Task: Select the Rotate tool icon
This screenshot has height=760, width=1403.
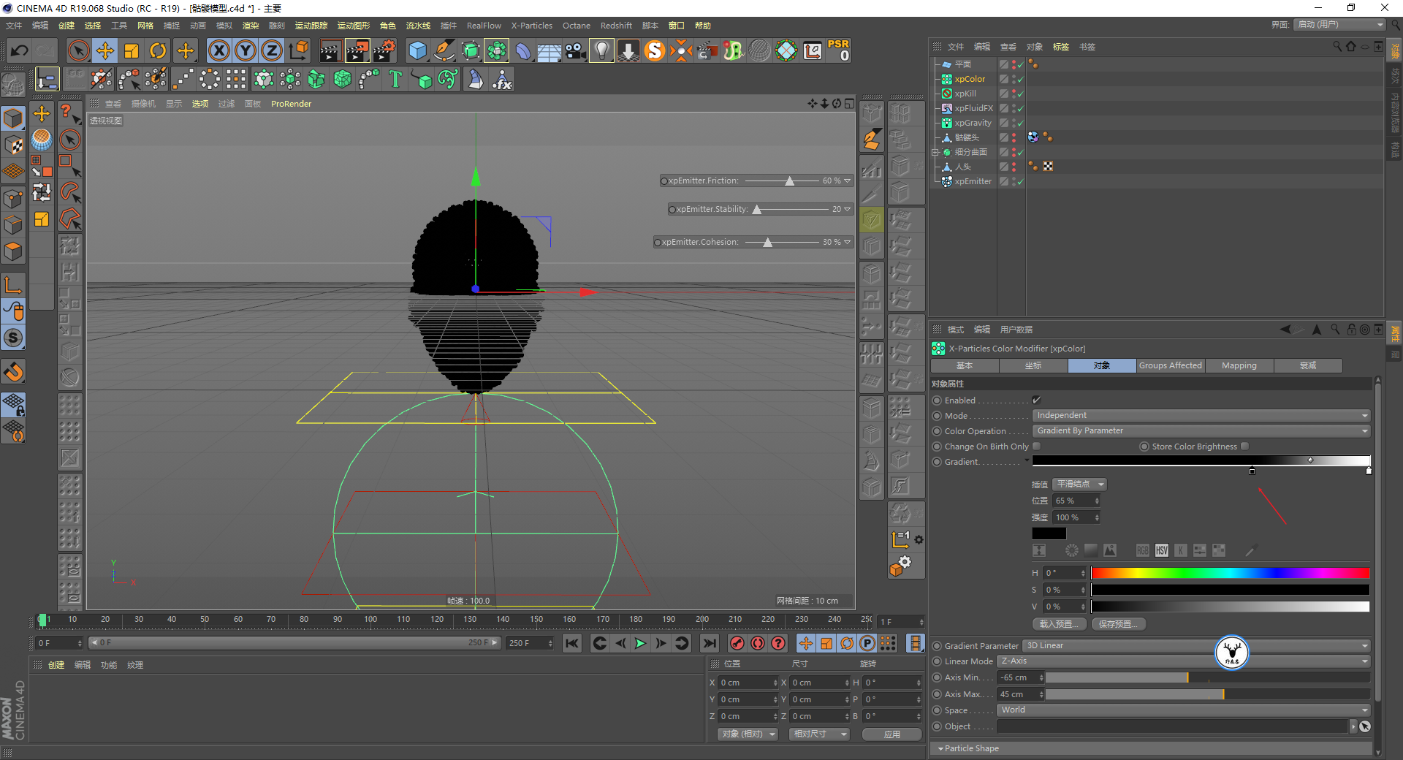Action: tap(158, 50)
